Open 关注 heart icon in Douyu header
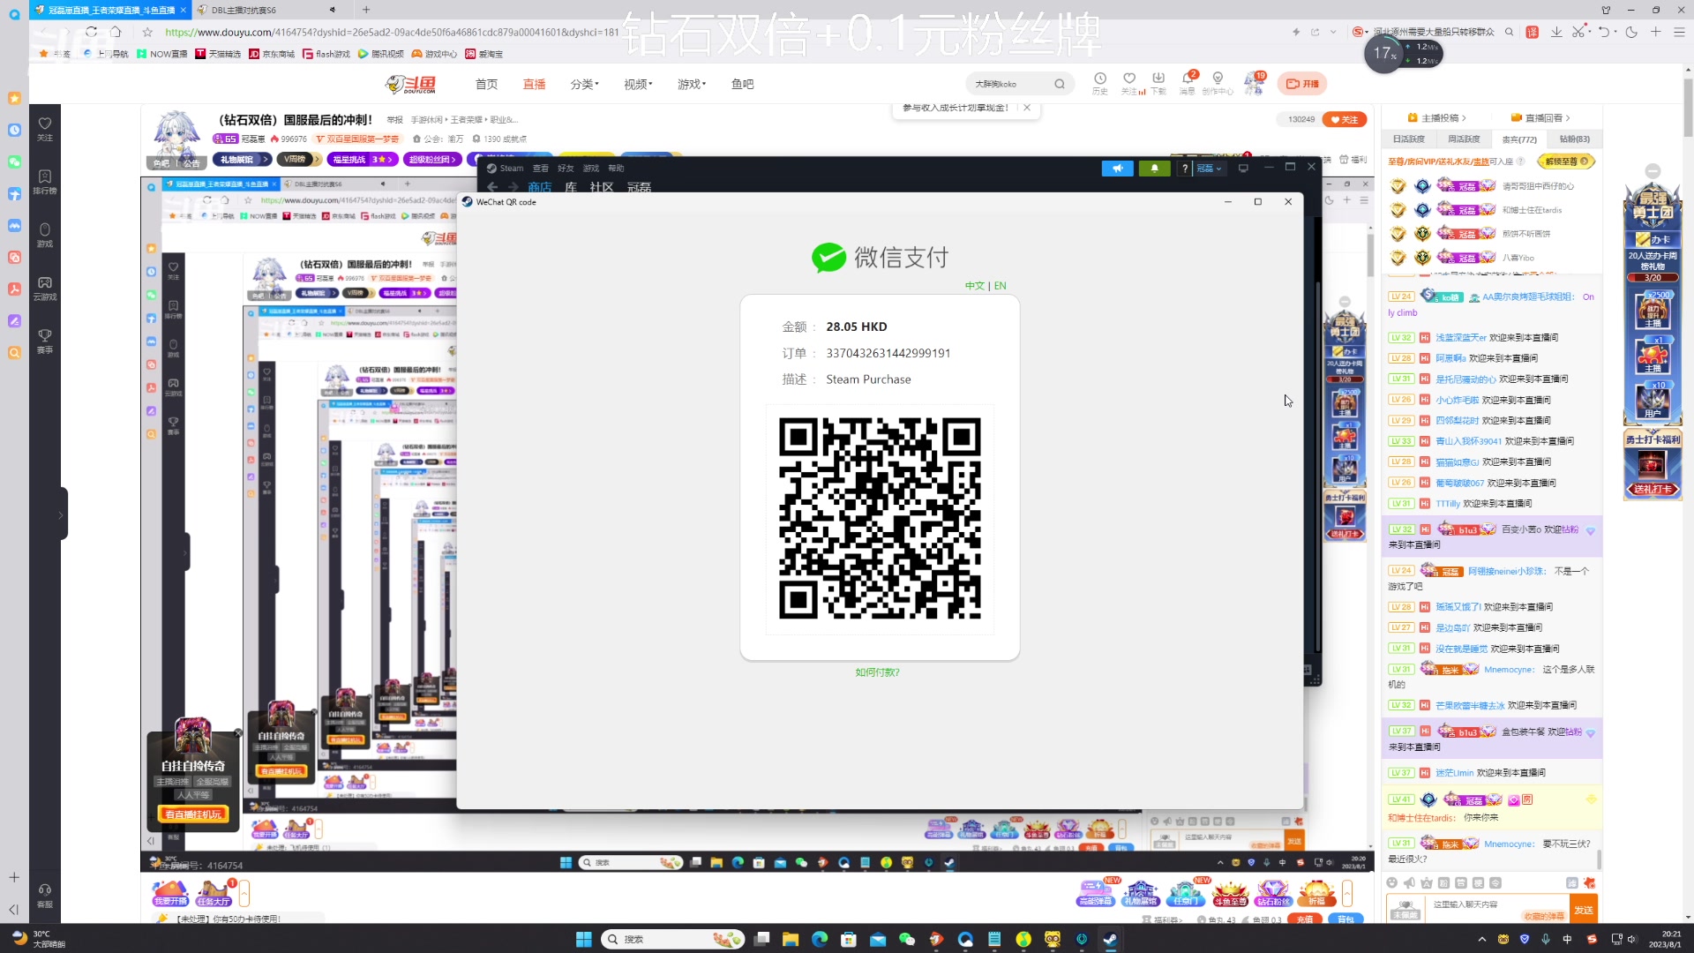Image resolution: width=1694 pixels, height=953 pixels. pyautogui.click(x=1129, y=83)
